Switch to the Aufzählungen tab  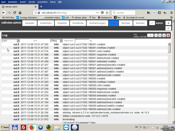tap(97, 23)
